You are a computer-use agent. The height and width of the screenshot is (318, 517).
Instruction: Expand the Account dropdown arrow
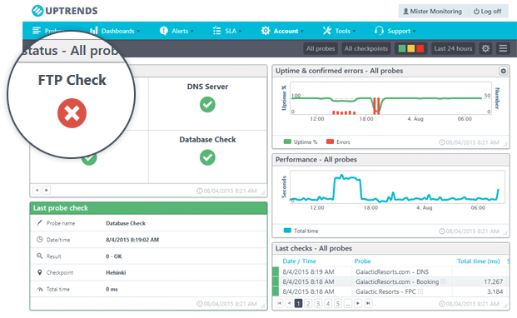pos(302,32)
